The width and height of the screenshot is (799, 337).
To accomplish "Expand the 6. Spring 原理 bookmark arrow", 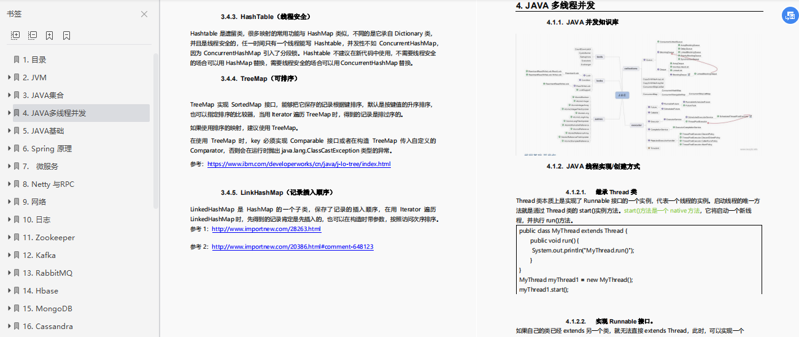I will point(9,148).
